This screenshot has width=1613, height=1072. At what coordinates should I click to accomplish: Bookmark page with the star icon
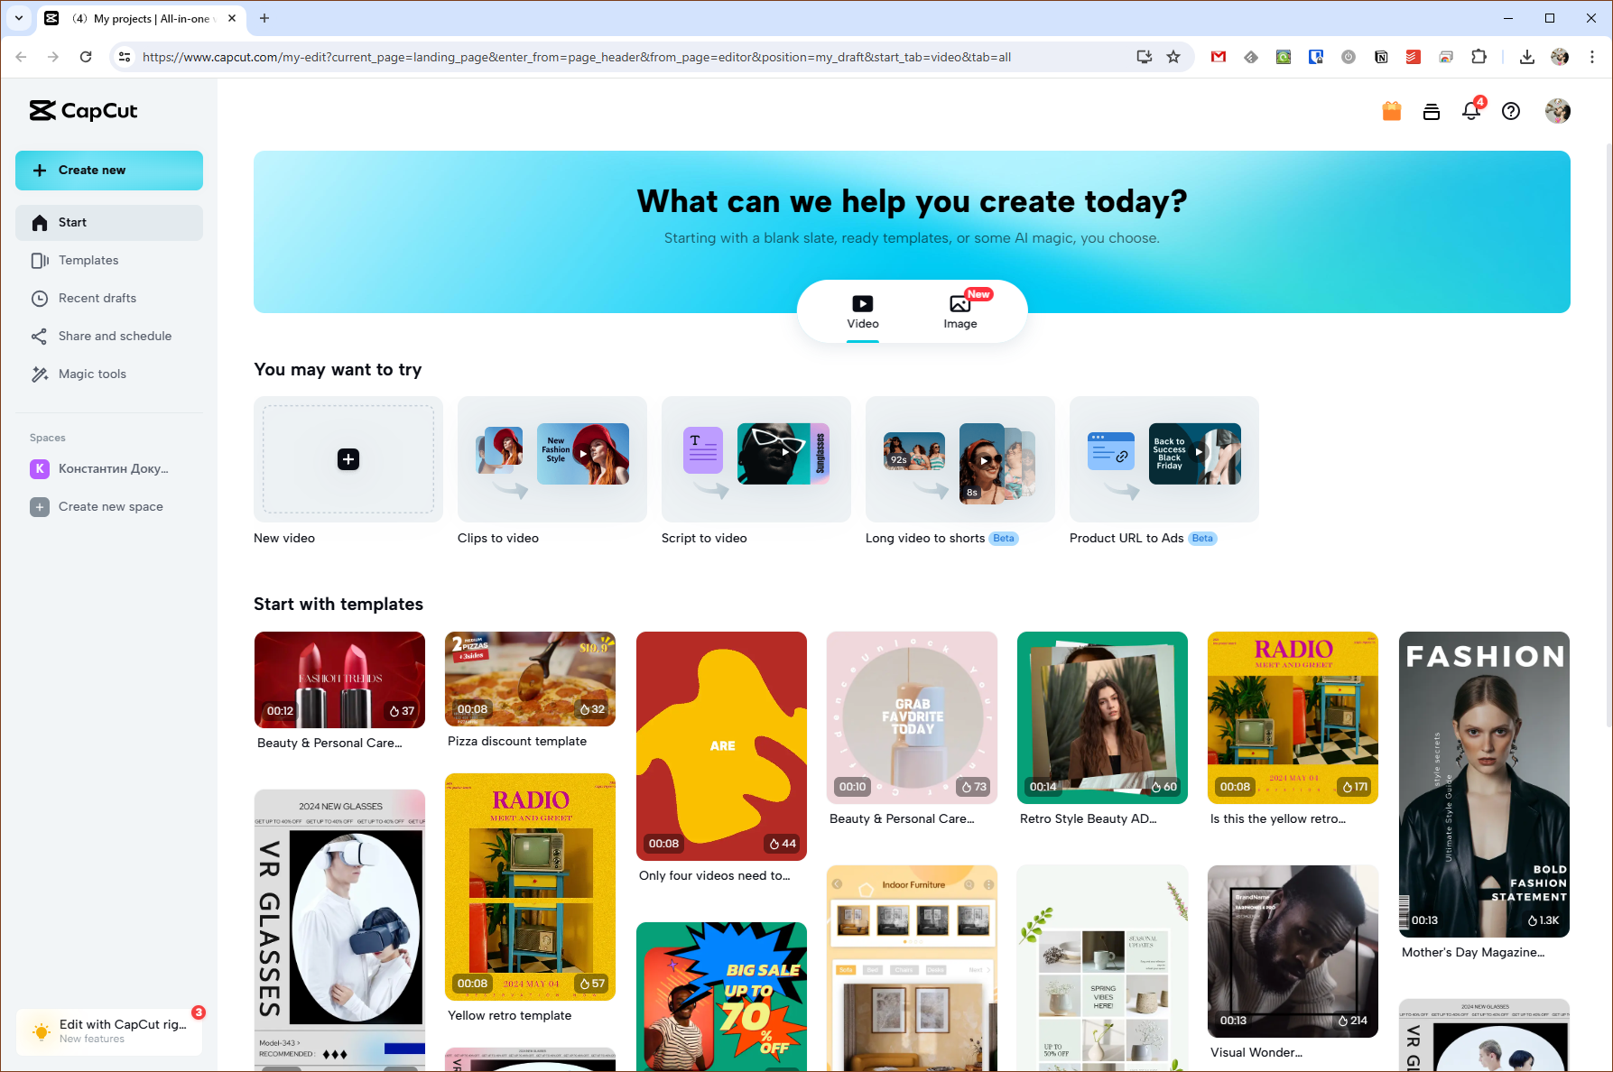pos(1173,57)
